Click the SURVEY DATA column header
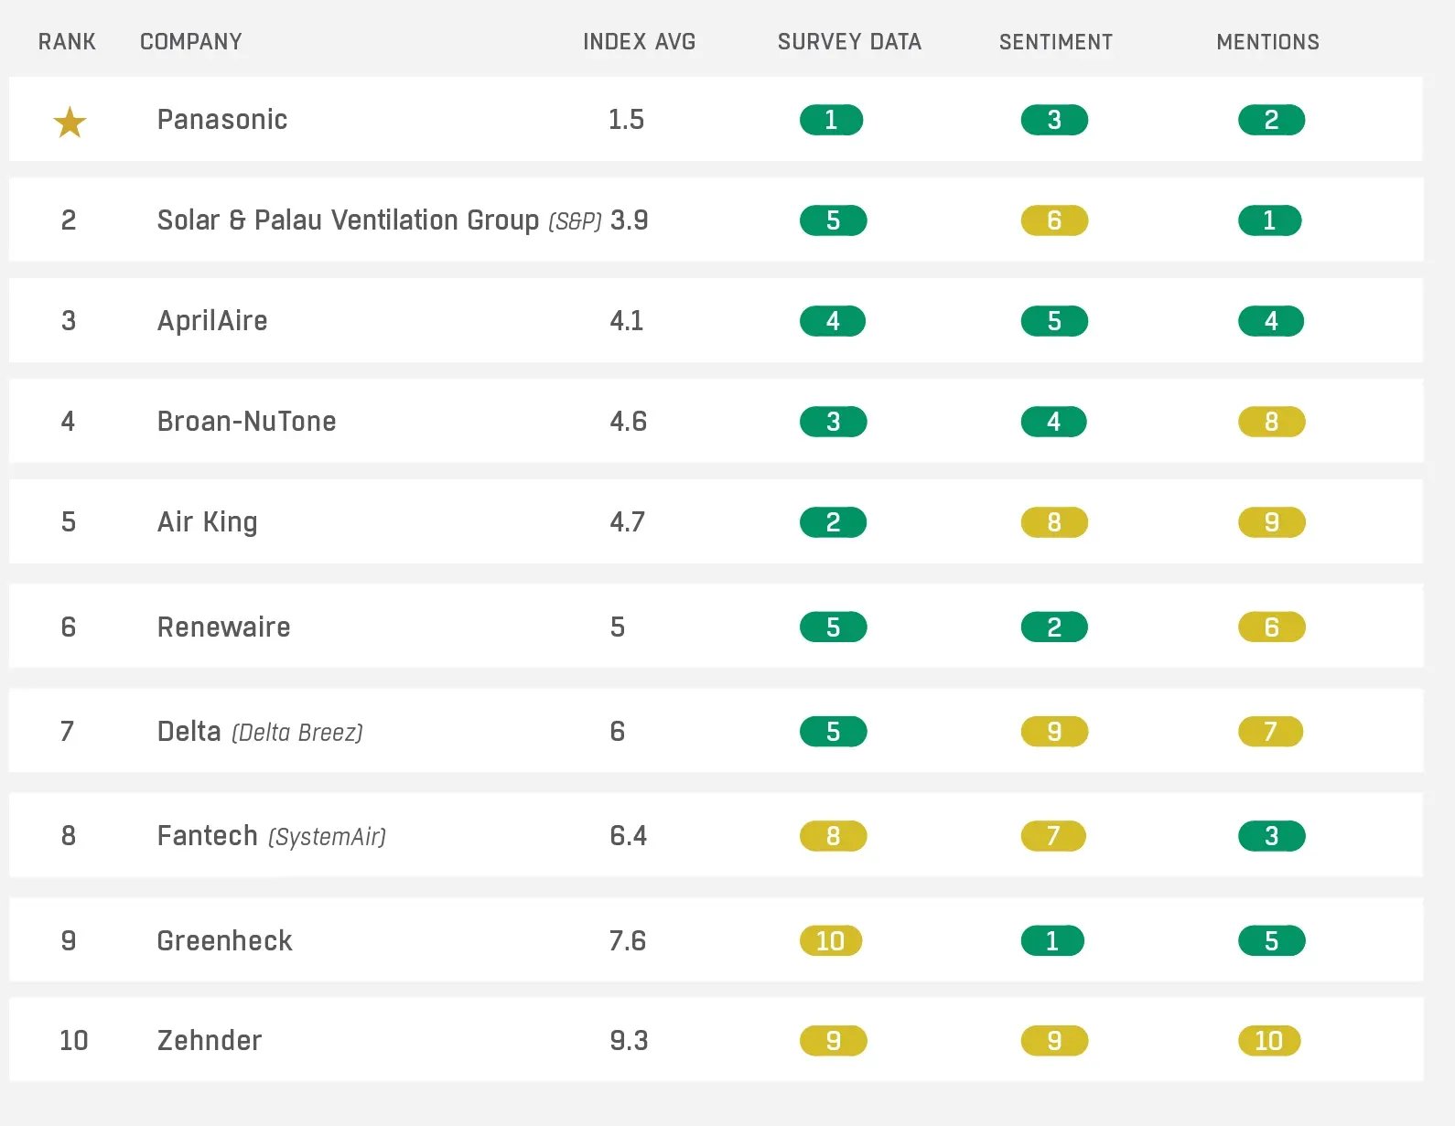 (x=849, y=42)
